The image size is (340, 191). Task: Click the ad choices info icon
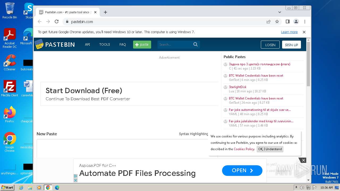coord(75,176)
